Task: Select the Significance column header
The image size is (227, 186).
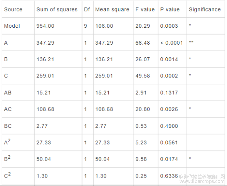Action: (205, 10)
